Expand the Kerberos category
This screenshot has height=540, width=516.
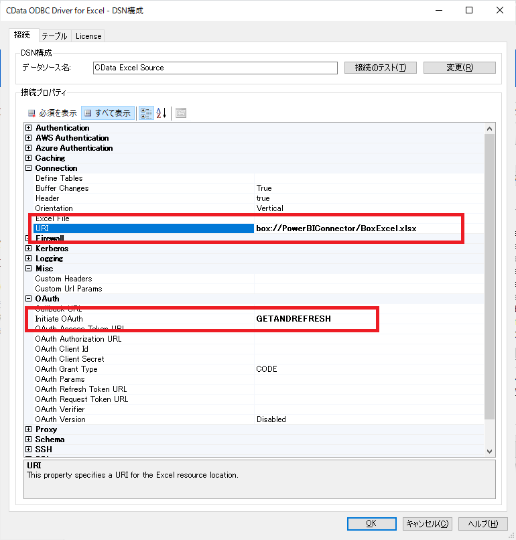click(x=29, y=249)
